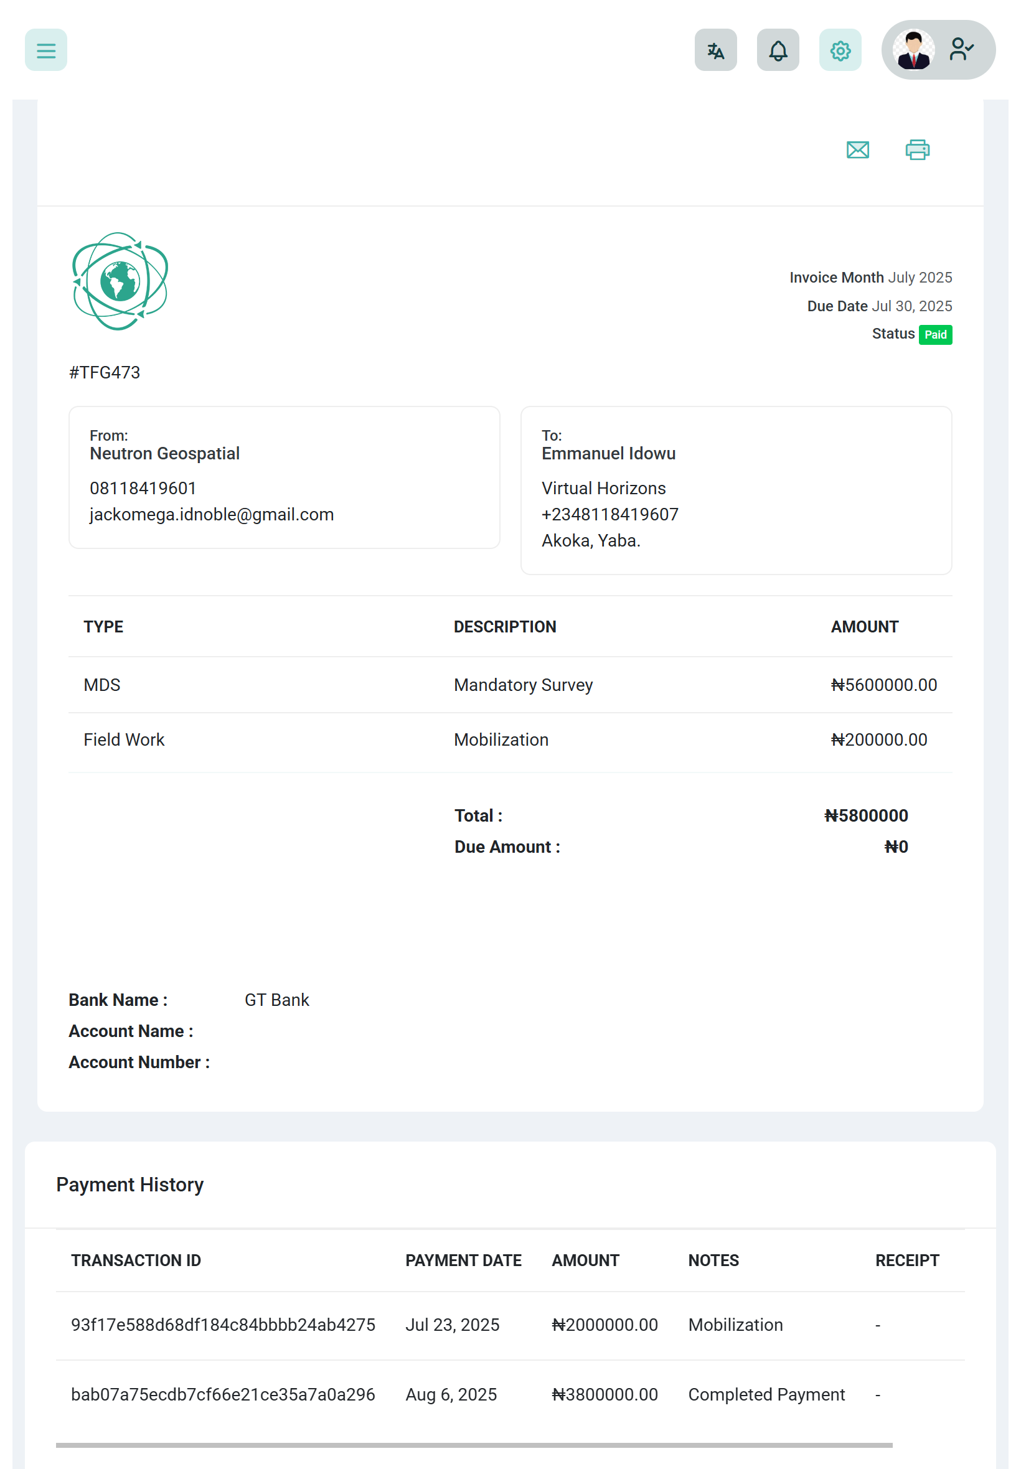Open the notifications bell
The height and width of the screenshot is (1469, 1021).
[x=777, y=50]
